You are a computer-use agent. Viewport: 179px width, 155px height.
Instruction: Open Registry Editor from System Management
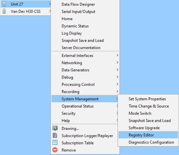(x=141, y=135)
